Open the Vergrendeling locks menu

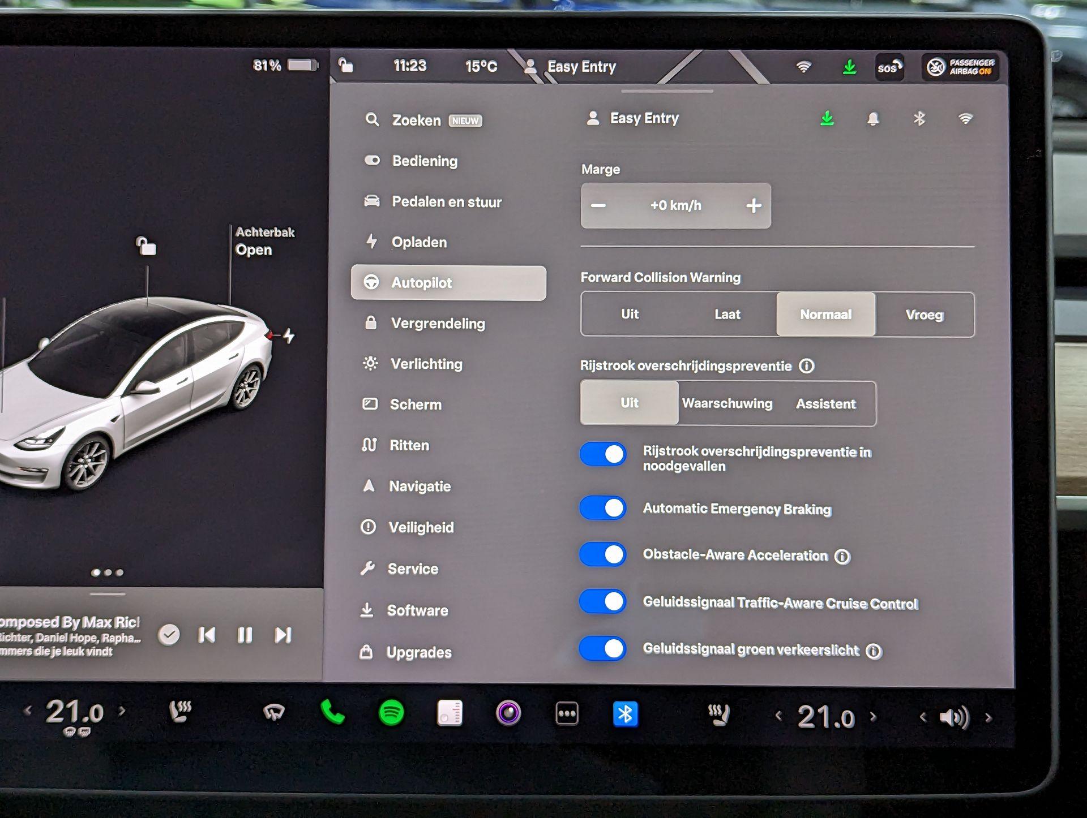[x=425, y=323]
